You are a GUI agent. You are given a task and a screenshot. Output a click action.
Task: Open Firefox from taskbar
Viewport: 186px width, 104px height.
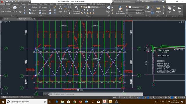point(81,101)
